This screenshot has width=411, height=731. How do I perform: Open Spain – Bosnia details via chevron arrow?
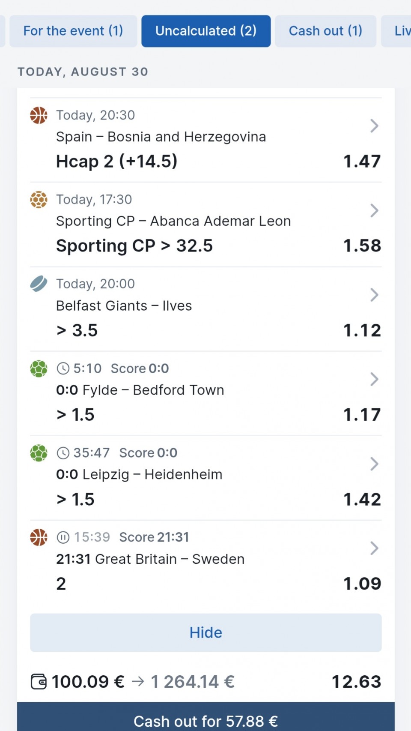click(374, 126)
